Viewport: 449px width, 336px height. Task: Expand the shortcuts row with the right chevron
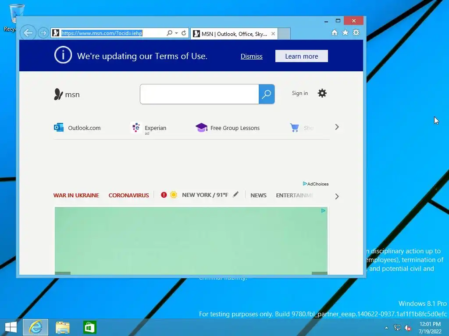(337, 127)
